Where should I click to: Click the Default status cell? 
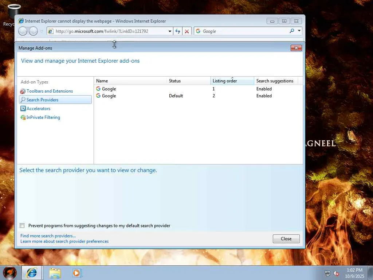176,96
